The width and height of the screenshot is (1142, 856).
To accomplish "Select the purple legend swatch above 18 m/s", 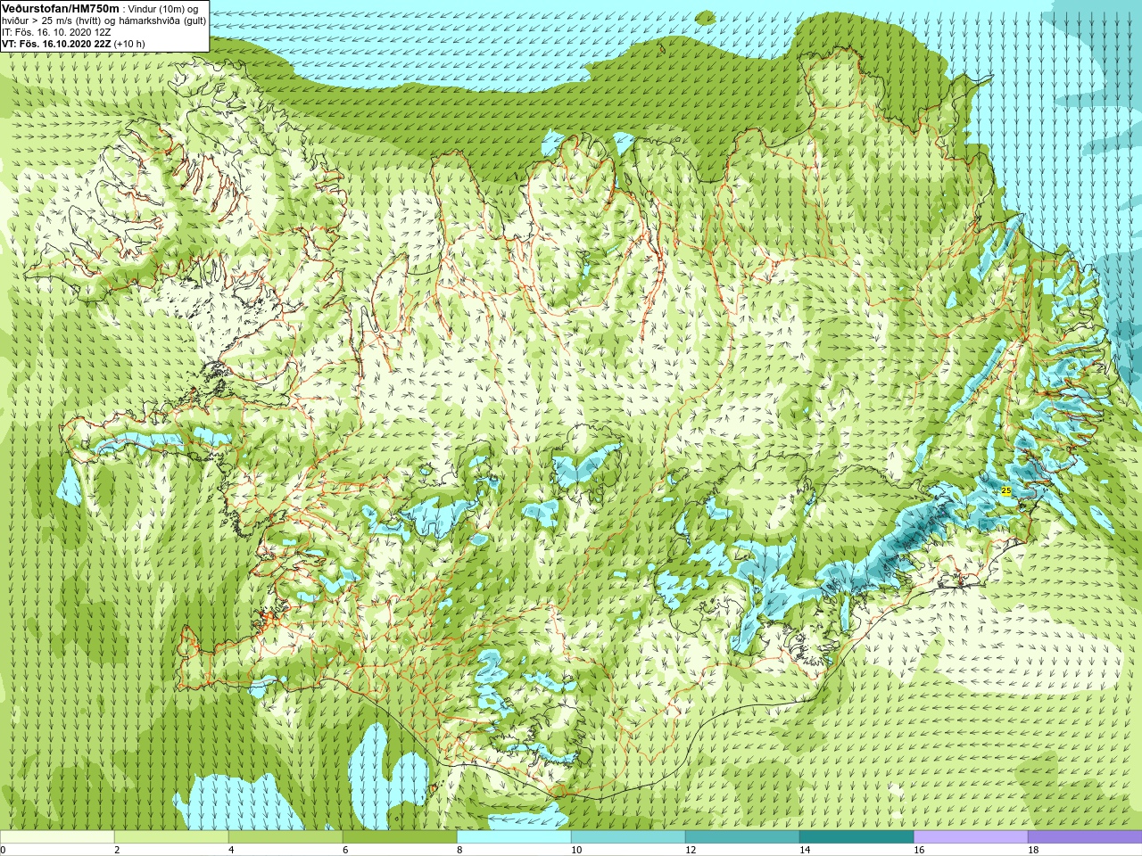I will tap(1085, 837).
